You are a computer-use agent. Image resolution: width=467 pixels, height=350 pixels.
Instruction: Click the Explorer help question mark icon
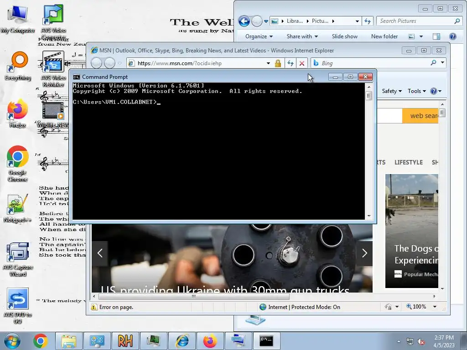coord(452,36)
